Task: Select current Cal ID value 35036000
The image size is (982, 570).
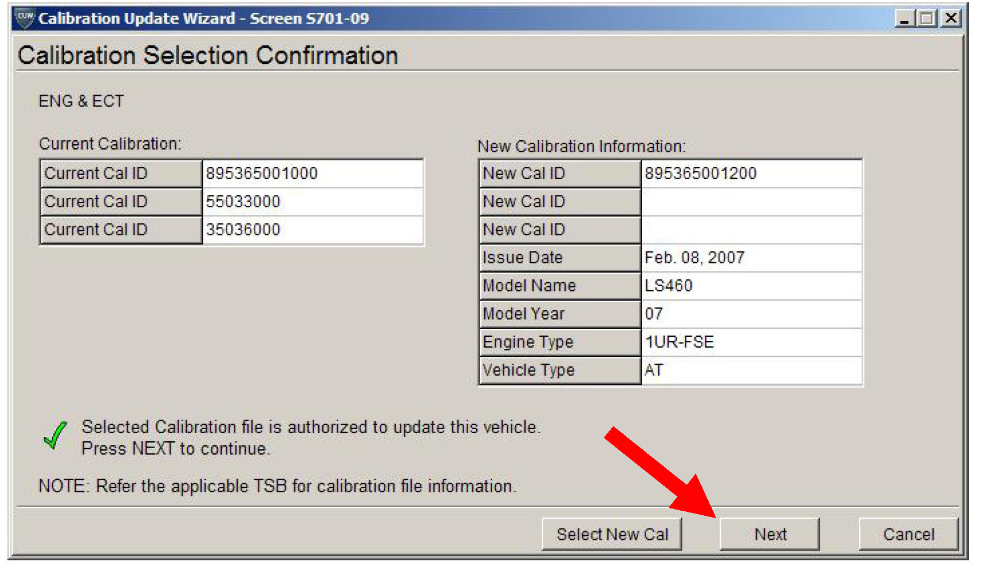Action: pyautogui.click(x=243, y=229)
